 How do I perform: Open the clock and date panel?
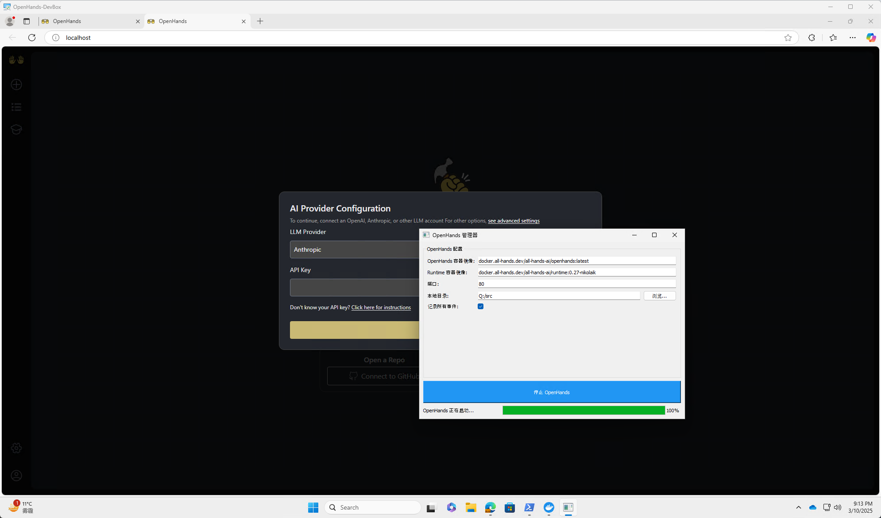coord(860,507)
